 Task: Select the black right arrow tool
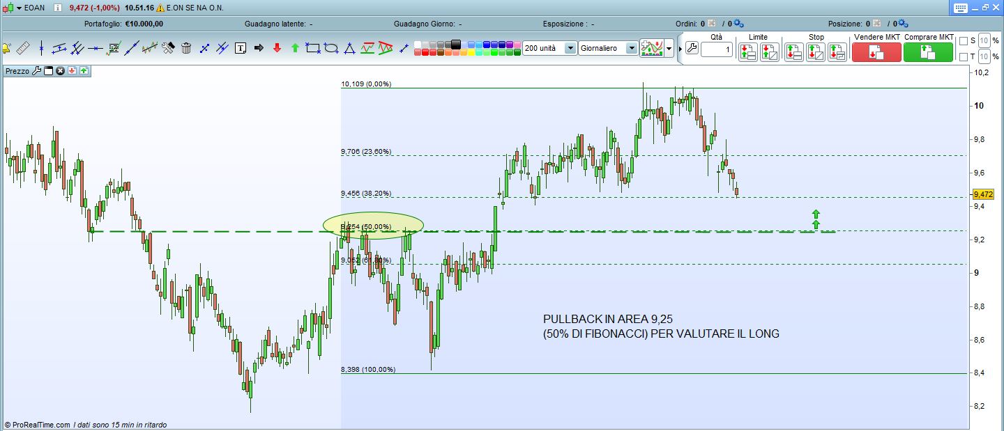pos(259,48)
